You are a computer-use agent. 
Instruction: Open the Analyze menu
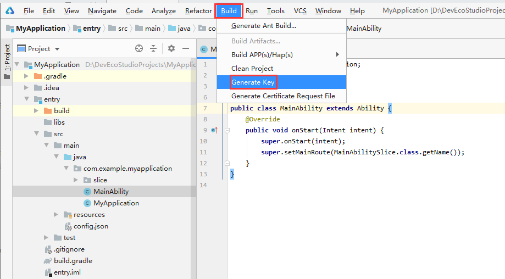pyautogui.click(x=164, y=10)
